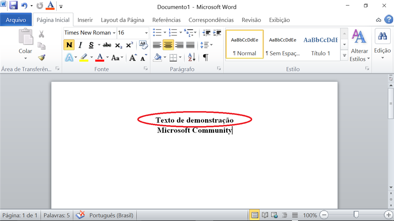Apply subscript formatting

point(119,45)
